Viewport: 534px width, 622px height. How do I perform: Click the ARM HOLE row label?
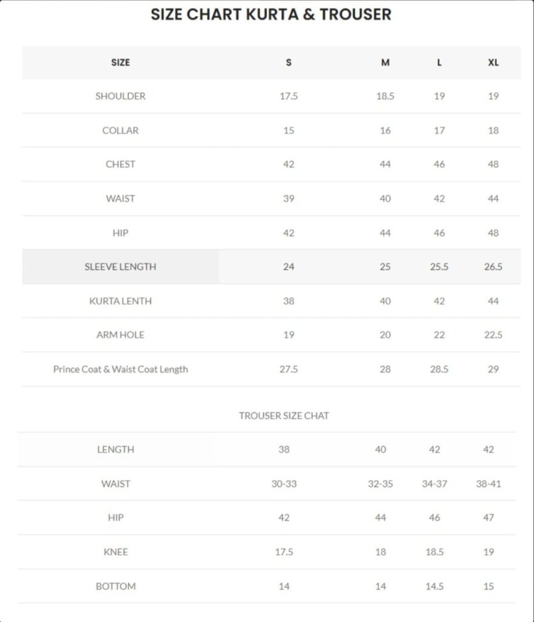click(120, 335)
